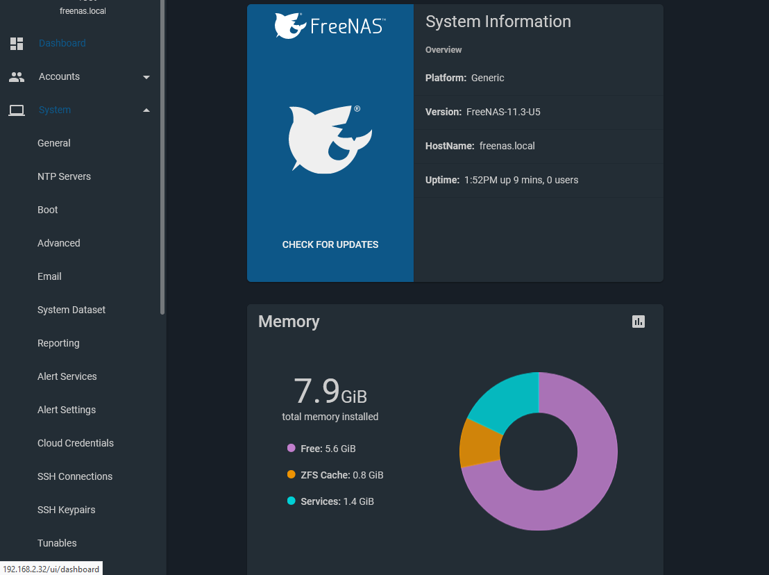The height and width of the screenshot is (575, 769).
Task: Select the System menu item
Action: [x=54, y=110]
